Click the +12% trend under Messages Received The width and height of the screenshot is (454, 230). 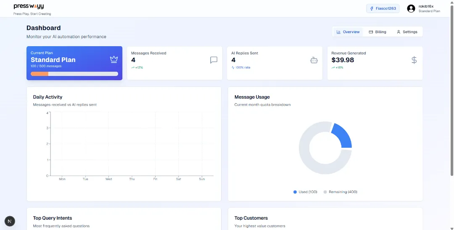[x=137, y=68]
